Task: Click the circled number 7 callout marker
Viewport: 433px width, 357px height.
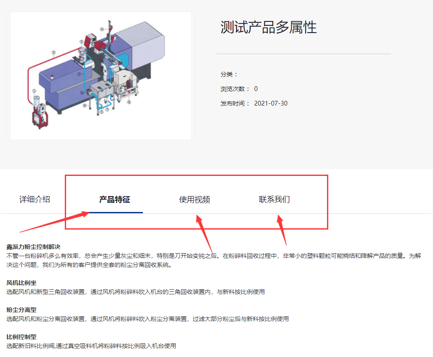Action: coord(107,109)
